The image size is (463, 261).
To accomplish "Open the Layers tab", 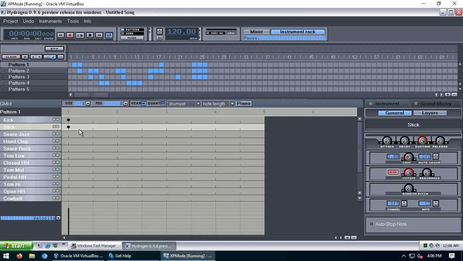I will pos(430,113).
